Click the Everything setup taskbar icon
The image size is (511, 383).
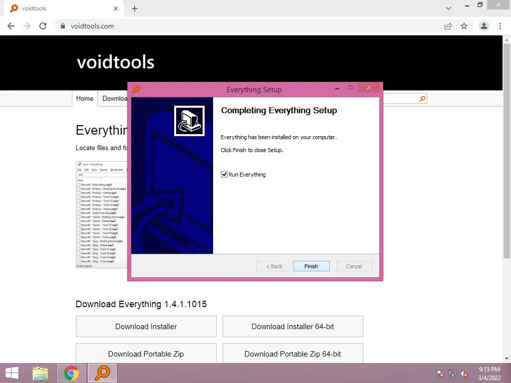[x=102, y=373]
